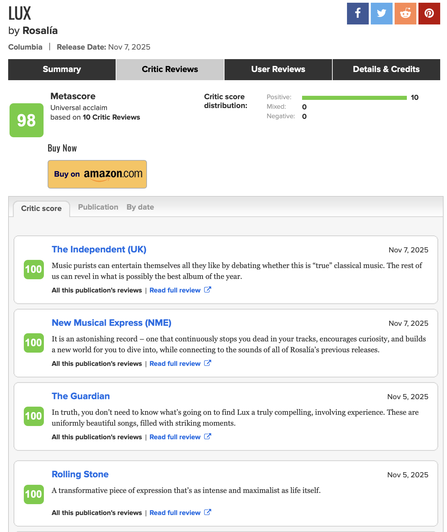The width and height of the screenshot is (447, 532).
Task: Select the Critic Reviews tab
Action: (x=170, y=69)
